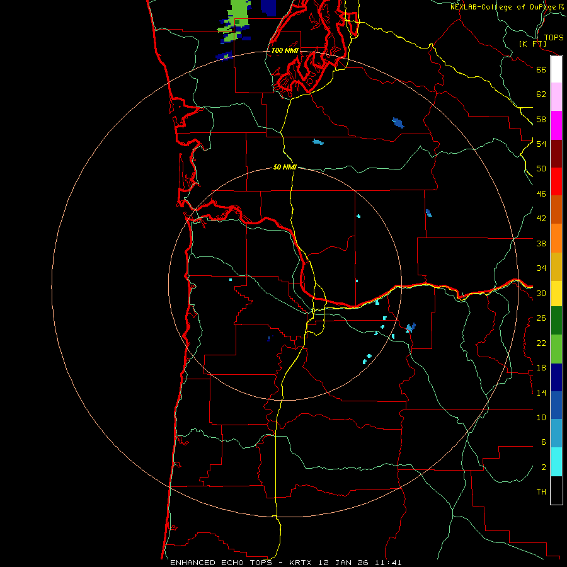Click the navy blue legend swatch
The image size is (567, 567).
pyautogui.click(x=556, y=377)
